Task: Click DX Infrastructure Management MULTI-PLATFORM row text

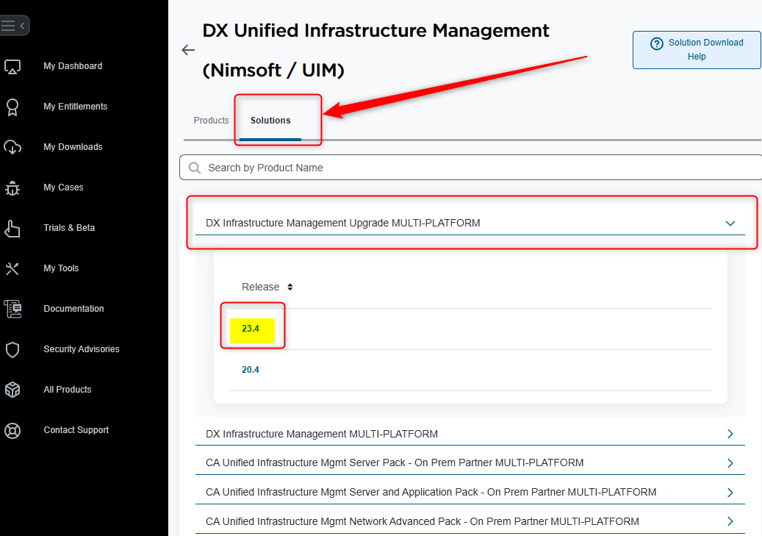Action: 322,434
